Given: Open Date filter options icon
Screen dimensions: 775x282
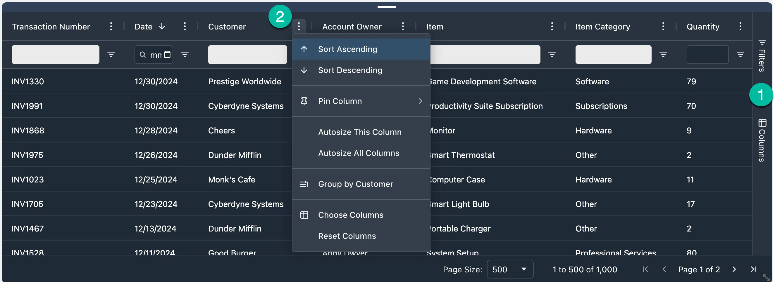Looking at the screenshot, I should click(185, 54).
